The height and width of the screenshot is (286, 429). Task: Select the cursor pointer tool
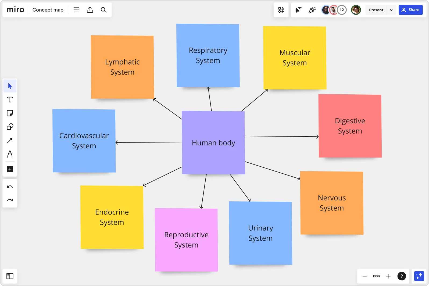tap(10, 86)
